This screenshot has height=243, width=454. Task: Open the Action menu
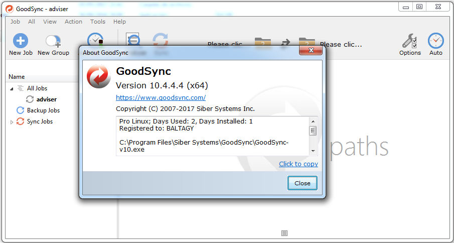click(x=73, y=22)
